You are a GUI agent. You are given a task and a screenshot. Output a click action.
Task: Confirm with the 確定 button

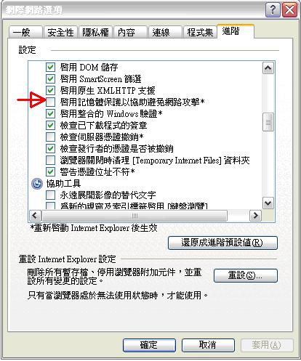(149, 345)
